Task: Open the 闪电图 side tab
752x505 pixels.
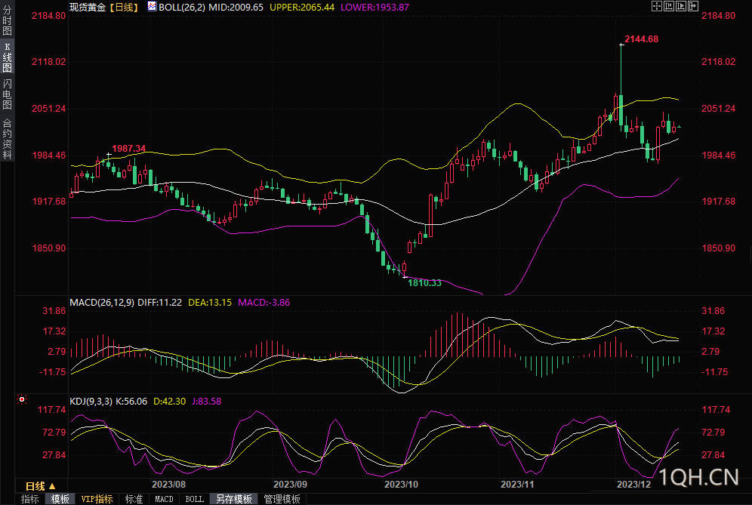Action: (7, 94)
